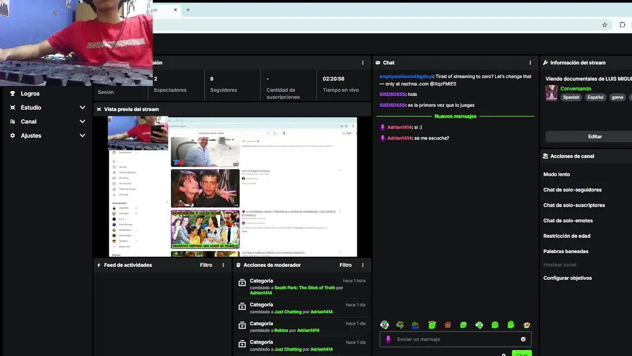632x356 pixels.
Task: Open the session panel three-dot menu
Action: 363,63
